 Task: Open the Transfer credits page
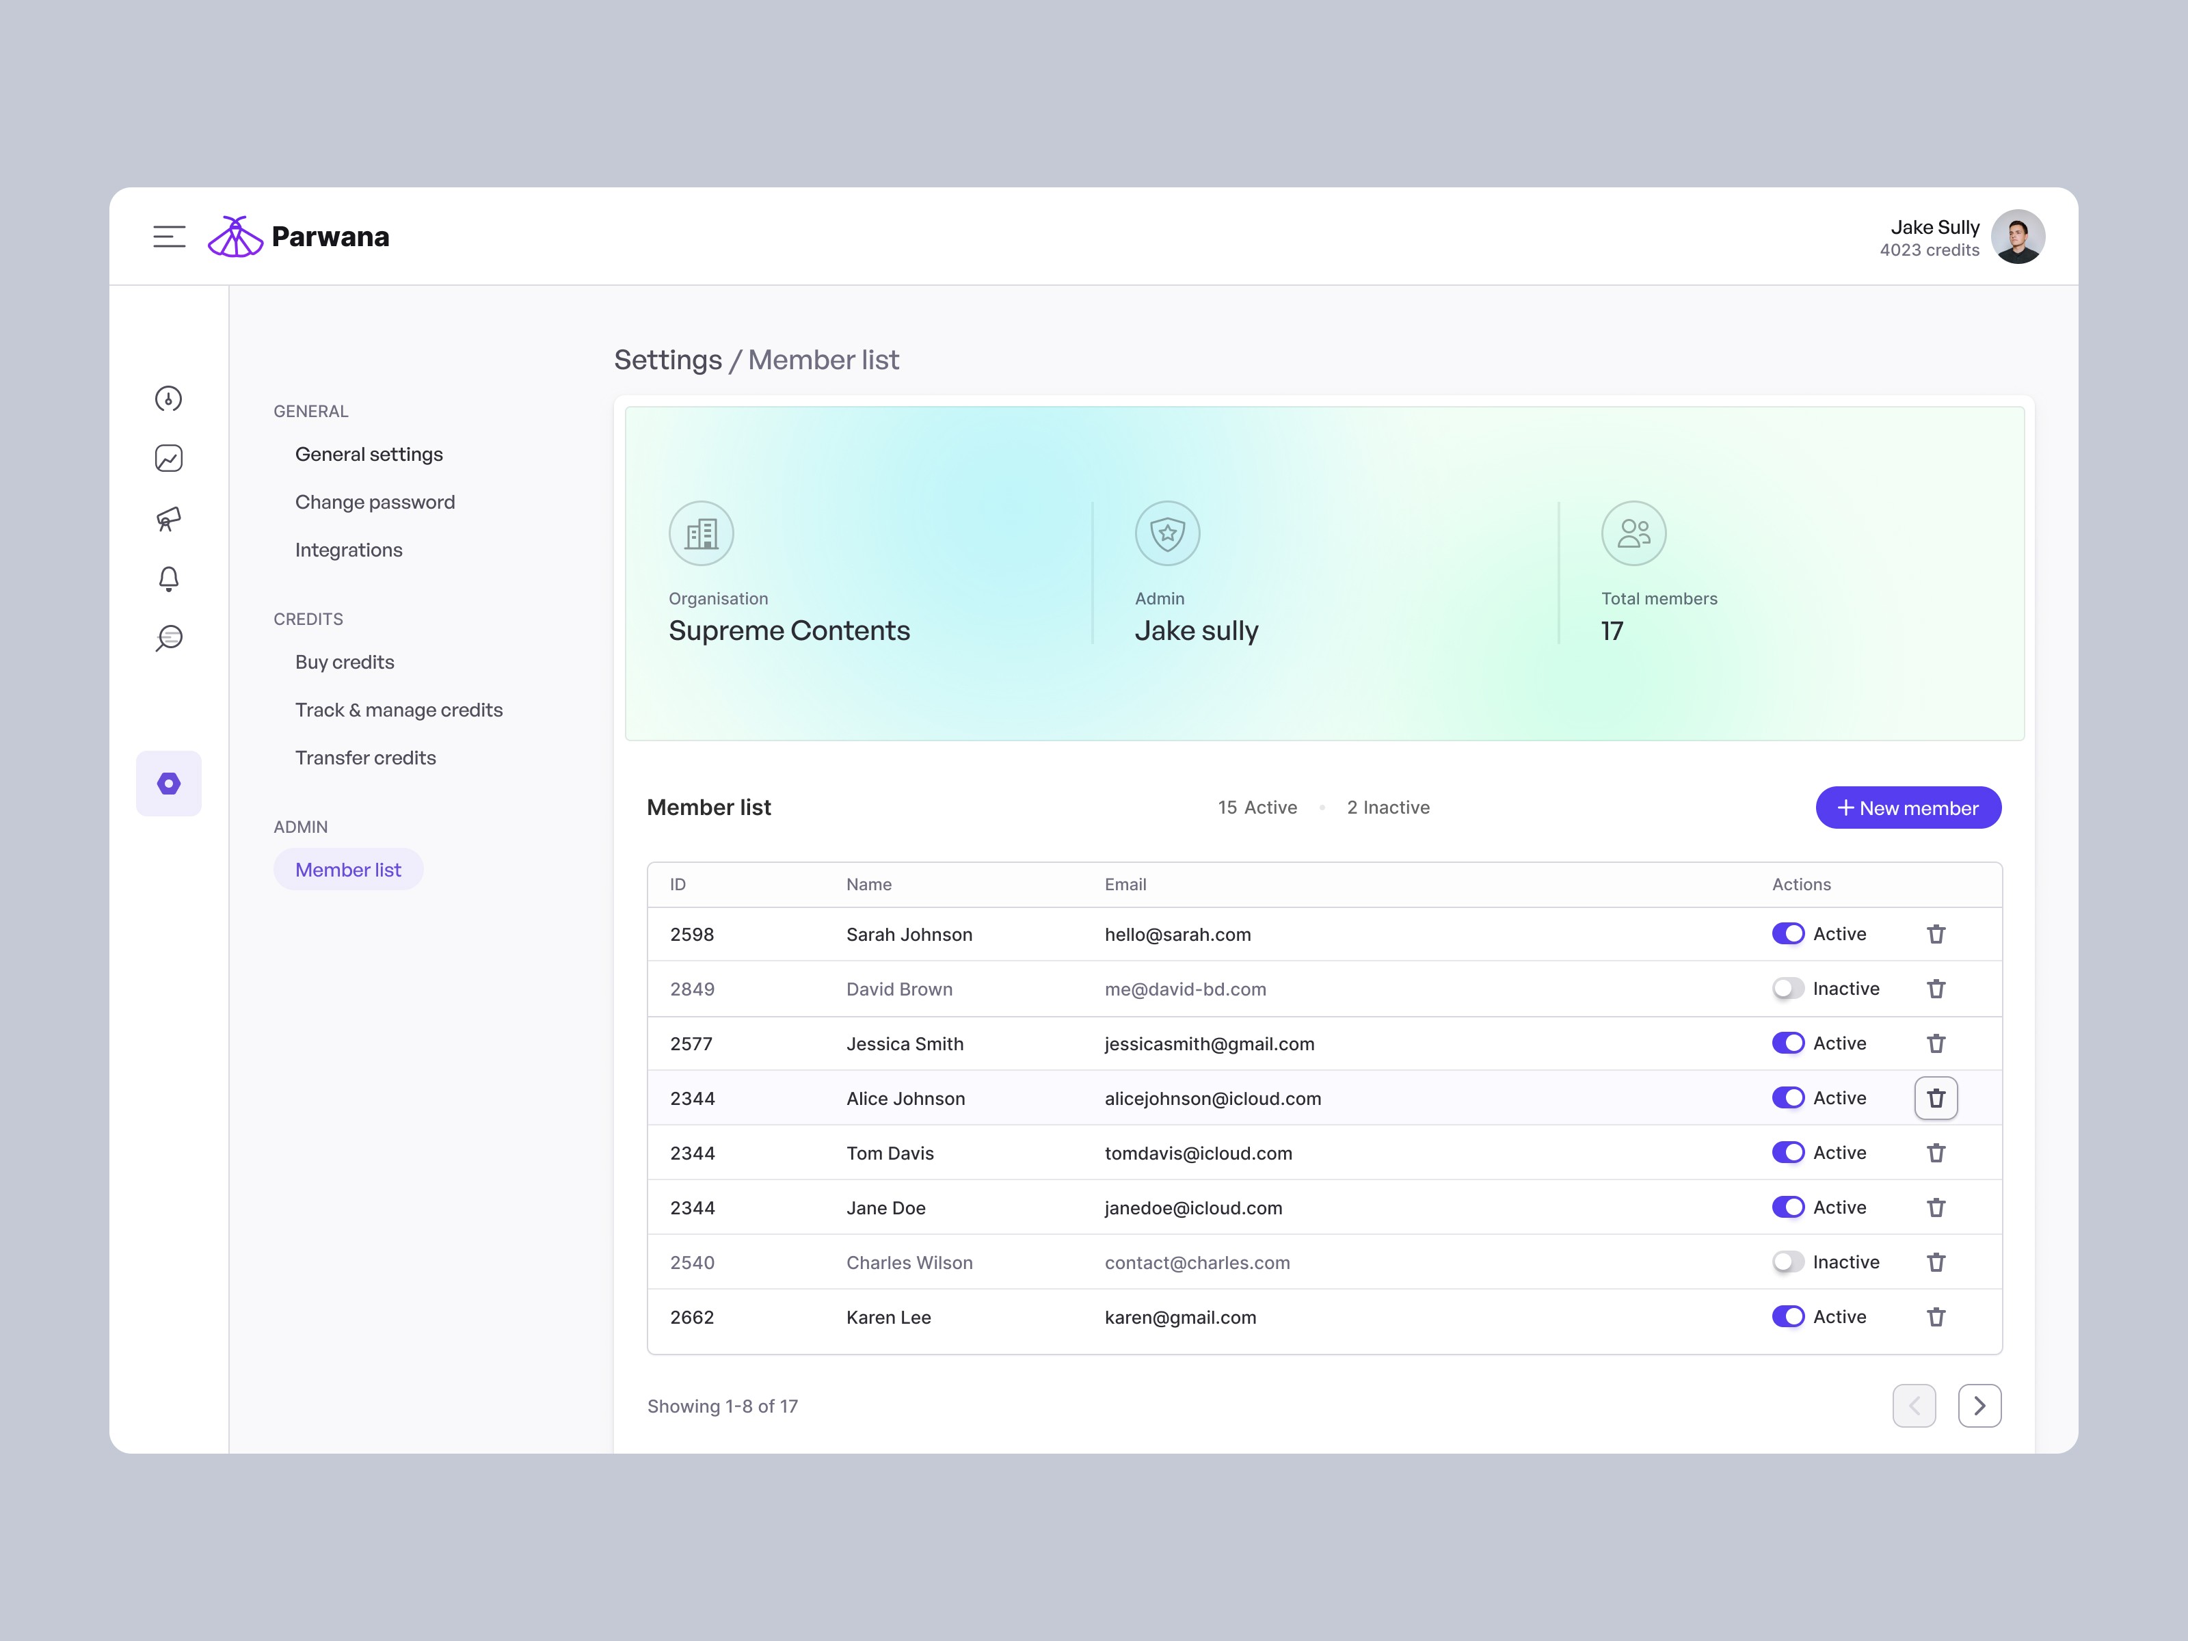[365, 757]
